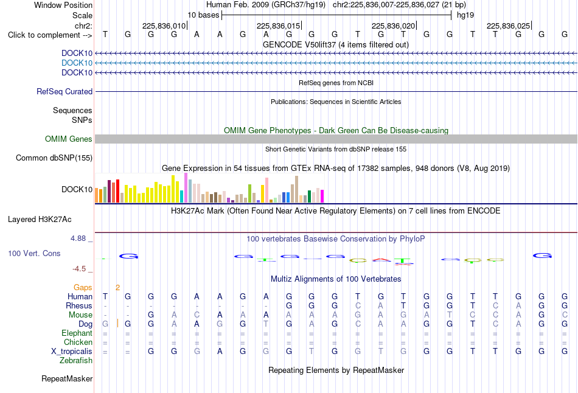Click the 225,836,010 coordinate marker

(164, 26)
